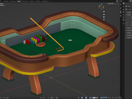Open the scene browse dropdown in top bar

tap(117, 1)
